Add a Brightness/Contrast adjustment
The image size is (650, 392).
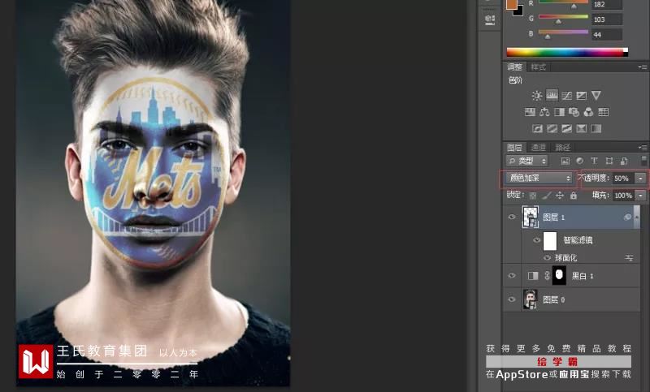point(537,96)
